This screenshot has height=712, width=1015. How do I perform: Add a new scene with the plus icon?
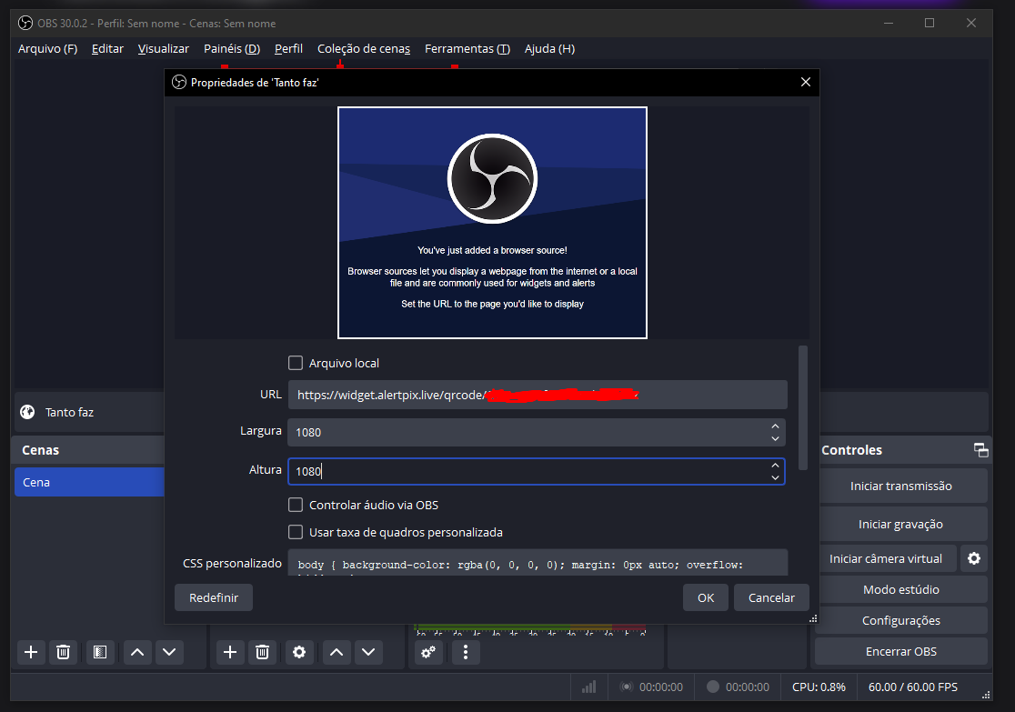click(30, 652)
